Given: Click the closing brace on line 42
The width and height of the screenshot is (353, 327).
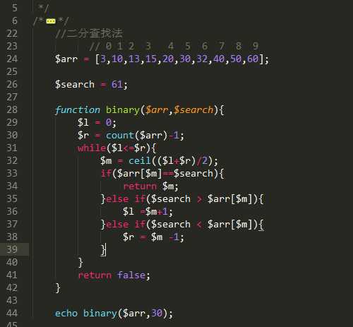Looking at the screenshot, I should pyautogui.click(x=58, y=288).
